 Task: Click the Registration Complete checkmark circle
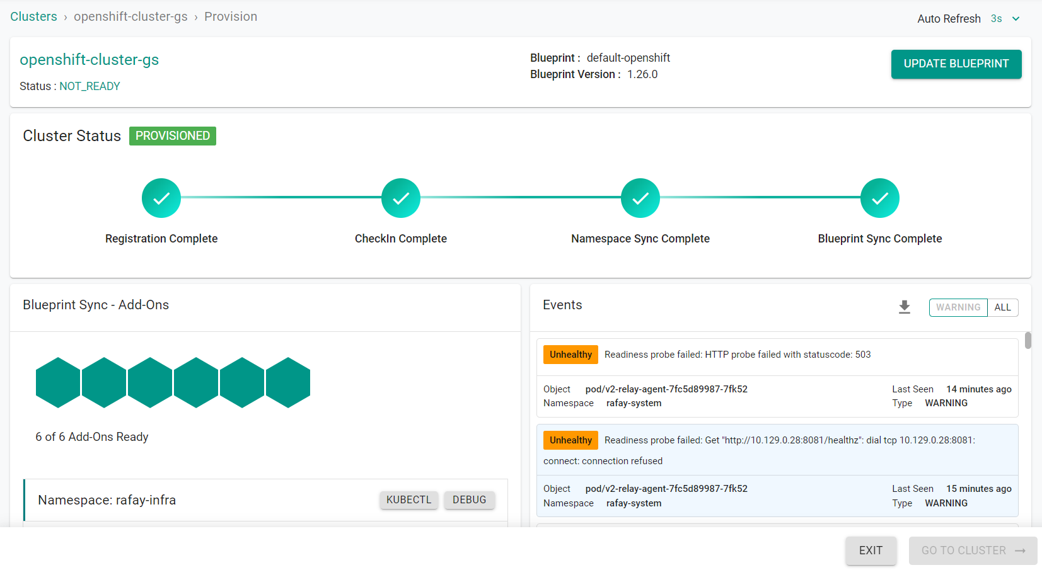point(161,198)
